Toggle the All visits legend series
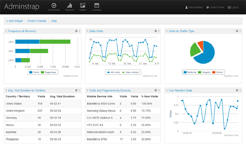This screenshot has width=246, height=154. pos(113,72)
